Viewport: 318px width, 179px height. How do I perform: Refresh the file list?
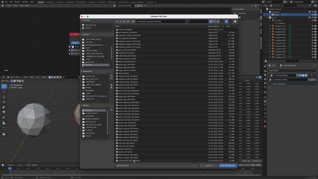tap(128, 21)
